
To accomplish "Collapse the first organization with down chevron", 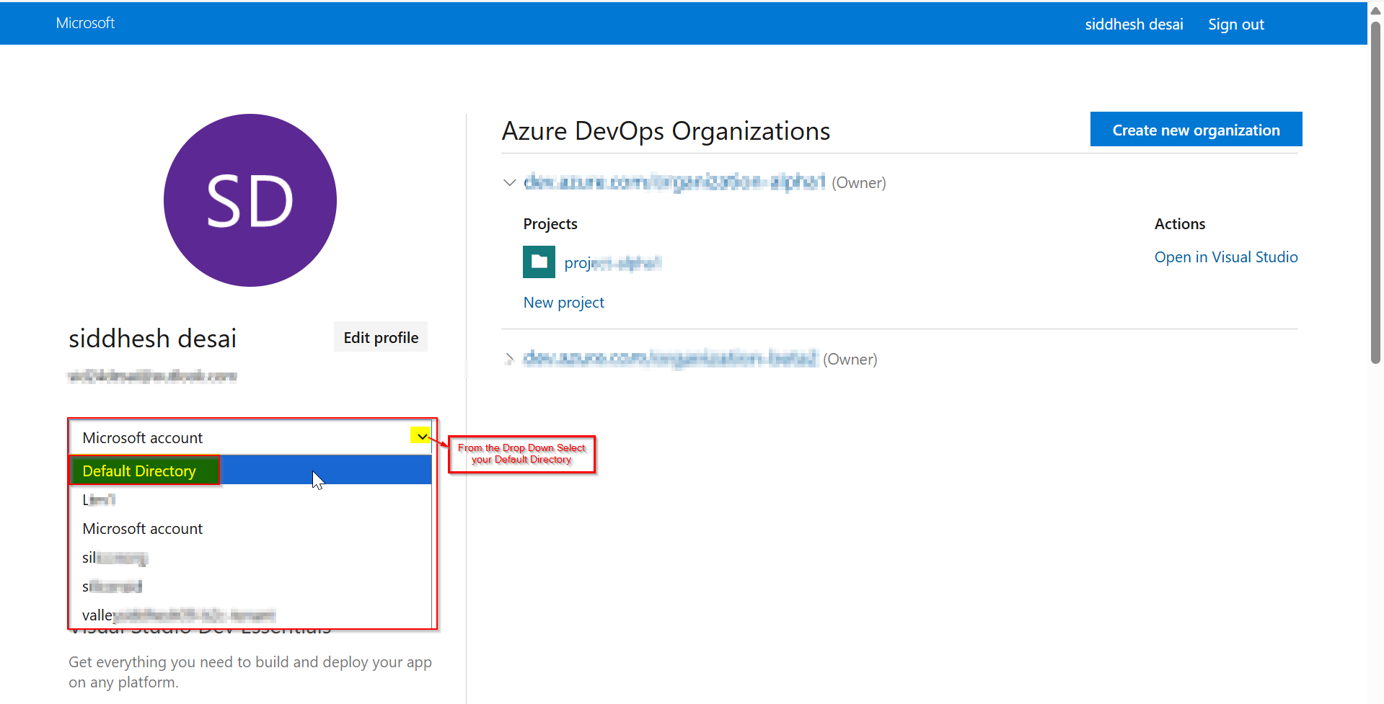I will point(509,182).
